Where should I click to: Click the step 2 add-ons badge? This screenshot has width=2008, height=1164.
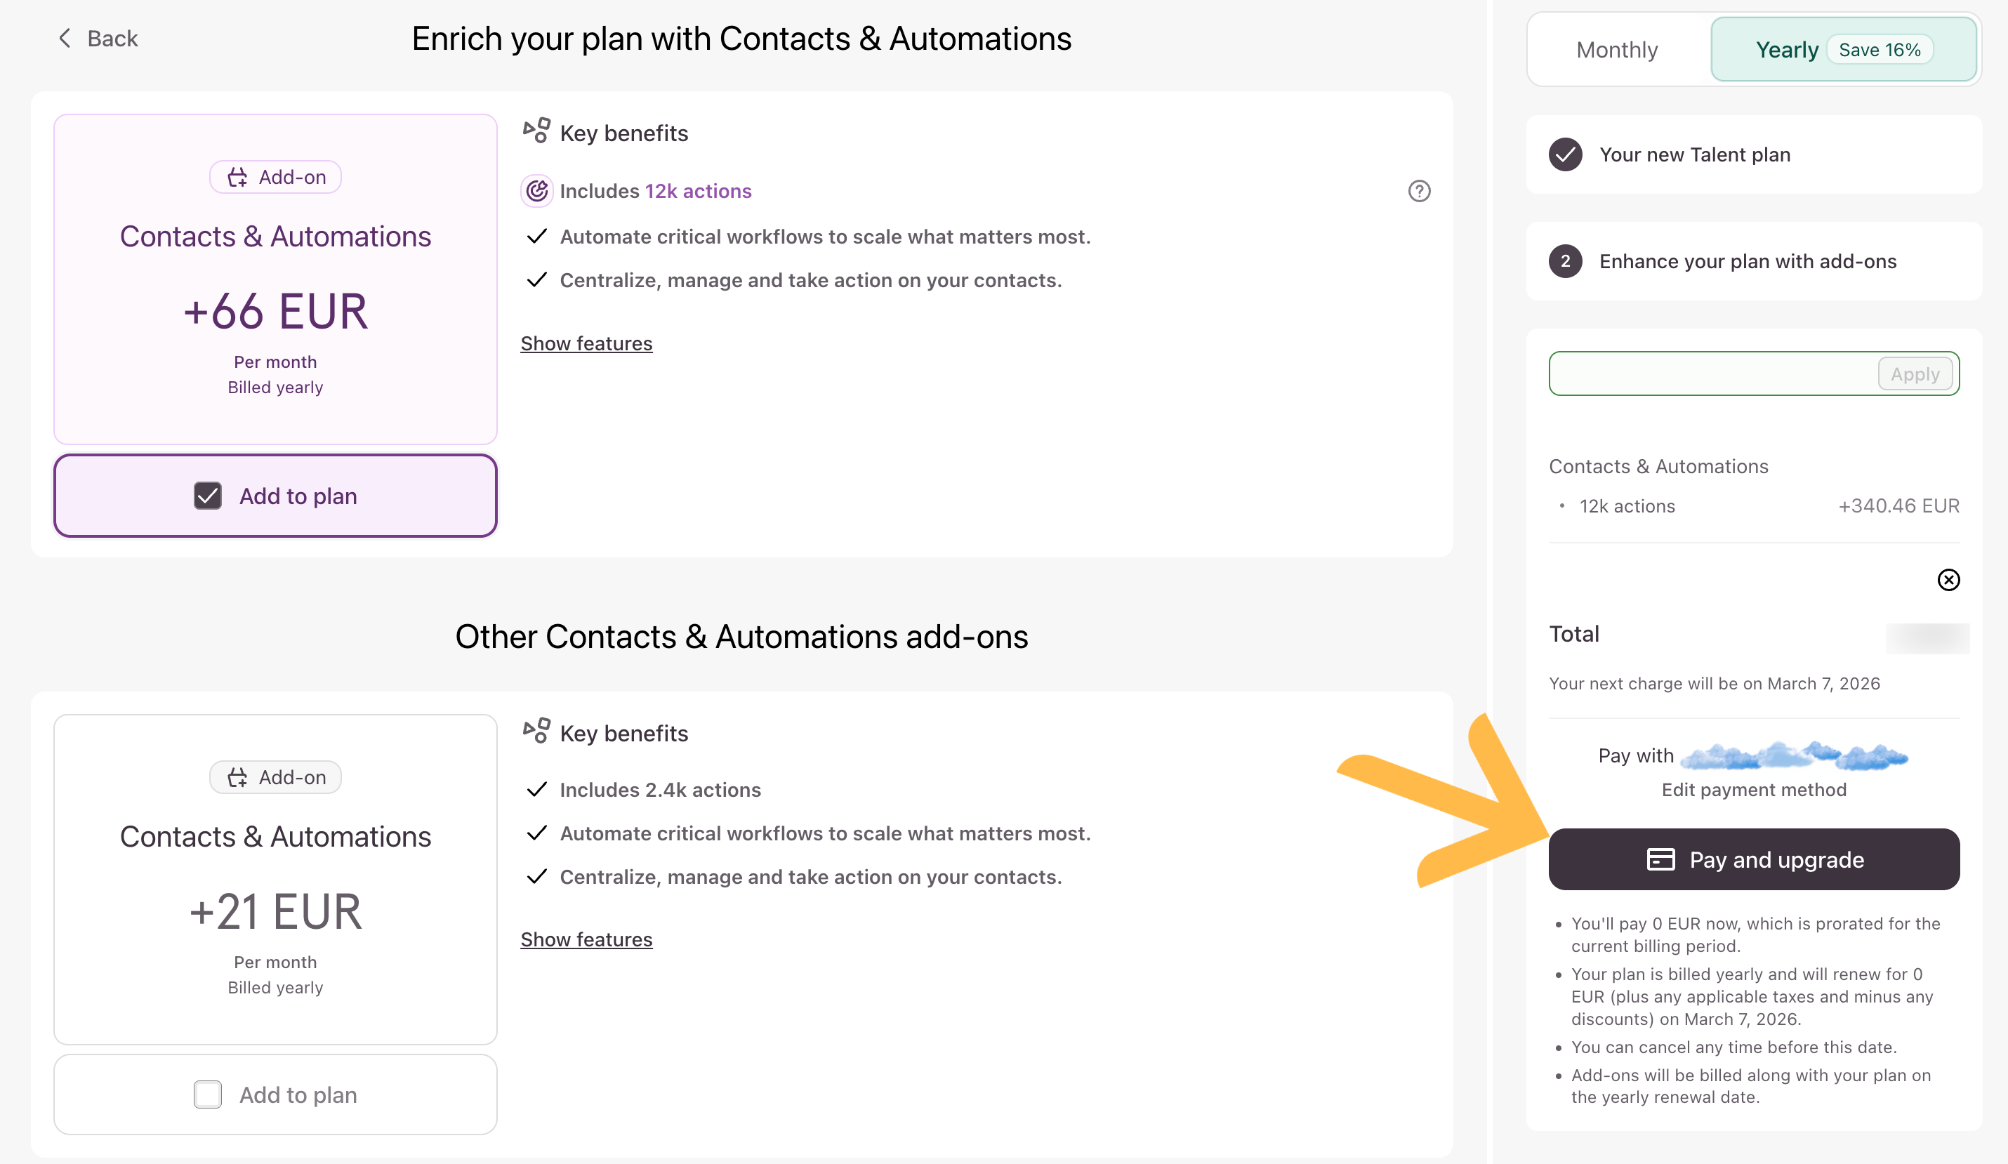(1565, 261)
